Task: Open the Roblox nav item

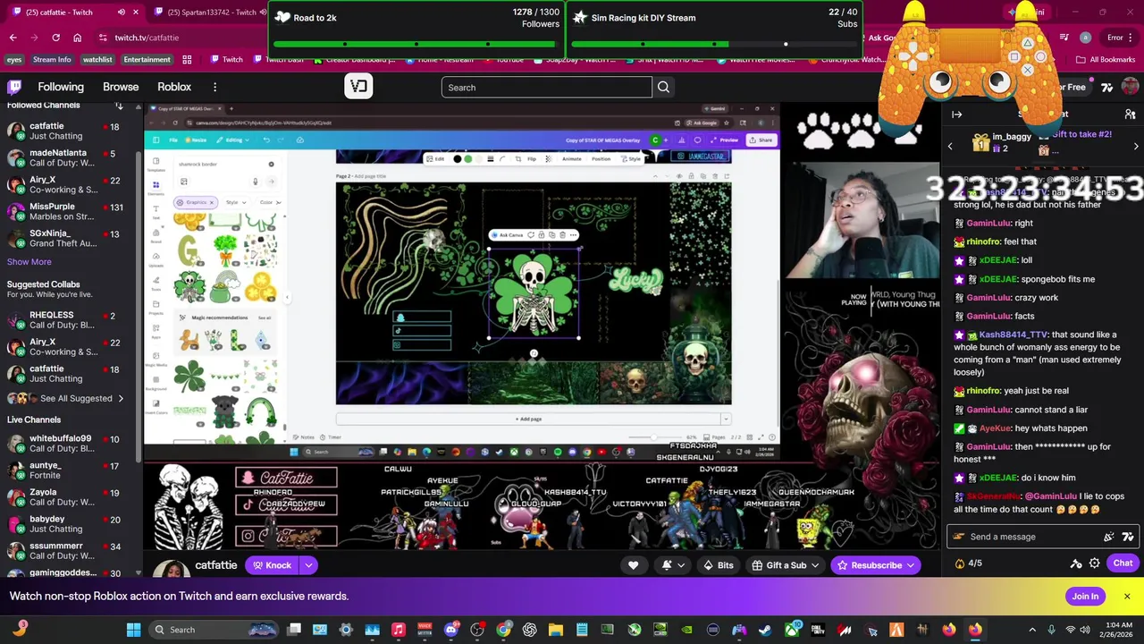Action: tap(174, 87)
